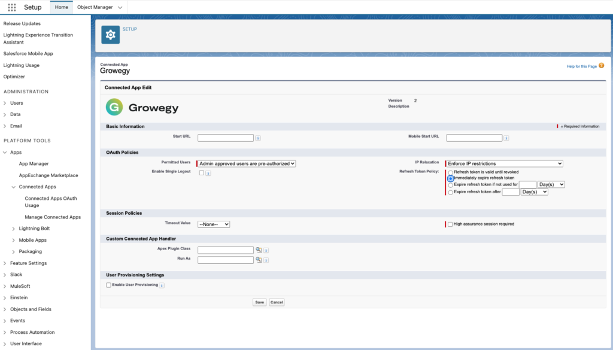Open Salesforce Mobile App in sidebar

pos(28,53)
